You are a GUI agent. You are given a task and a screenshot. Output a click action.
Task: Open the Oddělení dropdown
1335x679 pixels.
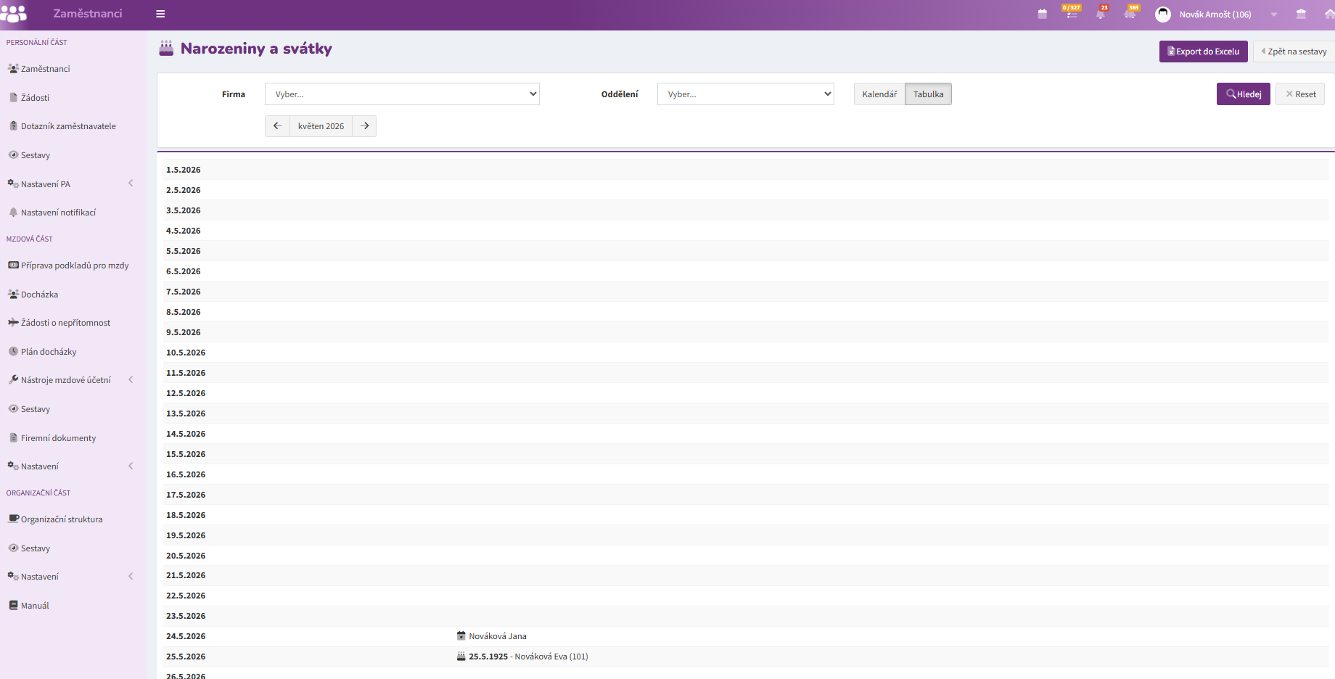(746, 94)
